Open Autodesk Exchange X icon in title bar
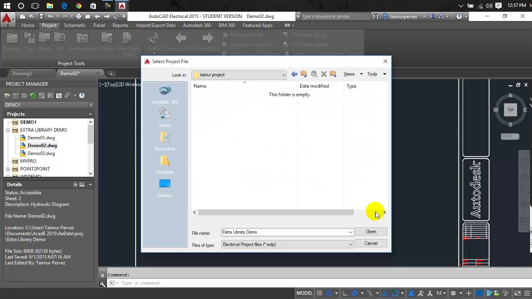Screen dimensions: 532x299 432,16
